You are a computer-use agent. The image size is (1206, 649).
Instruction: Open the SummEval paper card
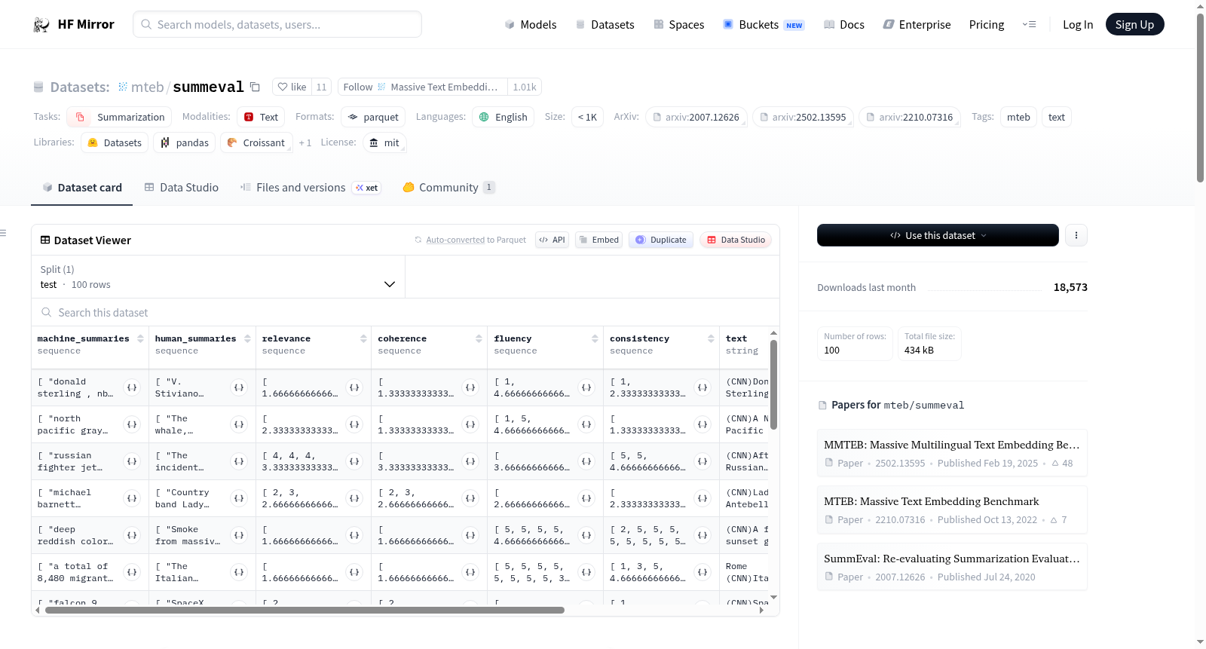952,567
